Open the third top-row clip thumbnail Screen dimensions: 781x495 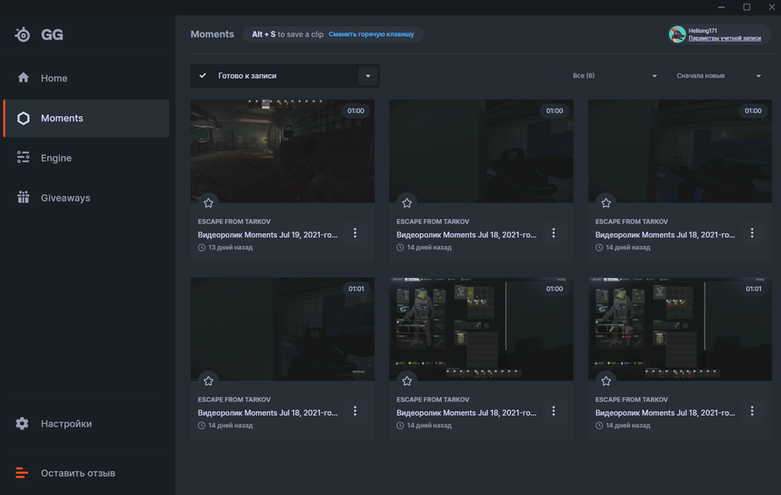(x=680, y=151)
